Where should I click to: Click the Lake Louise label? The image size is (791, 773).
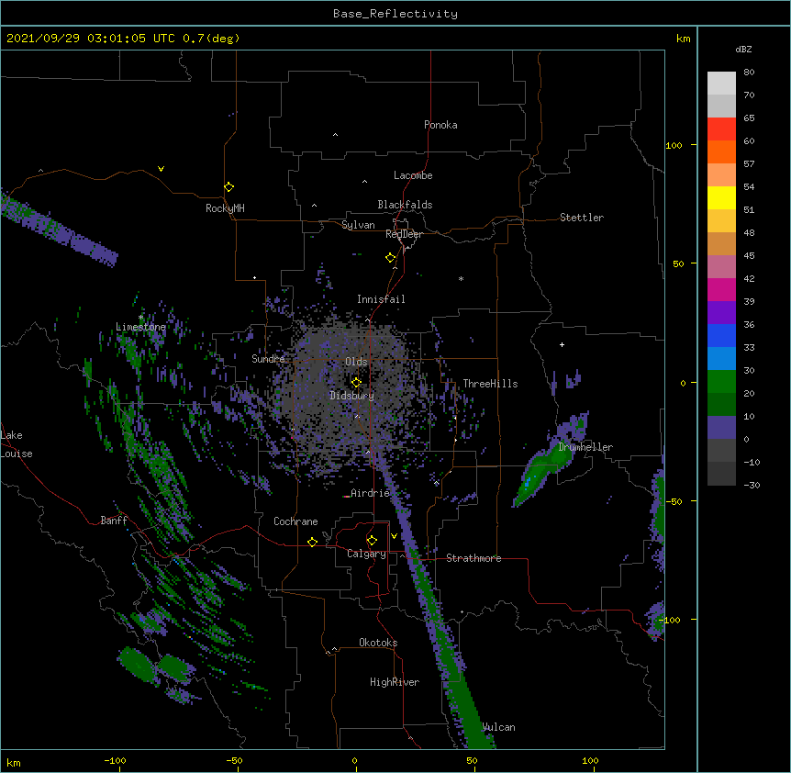tap(17, 444)
